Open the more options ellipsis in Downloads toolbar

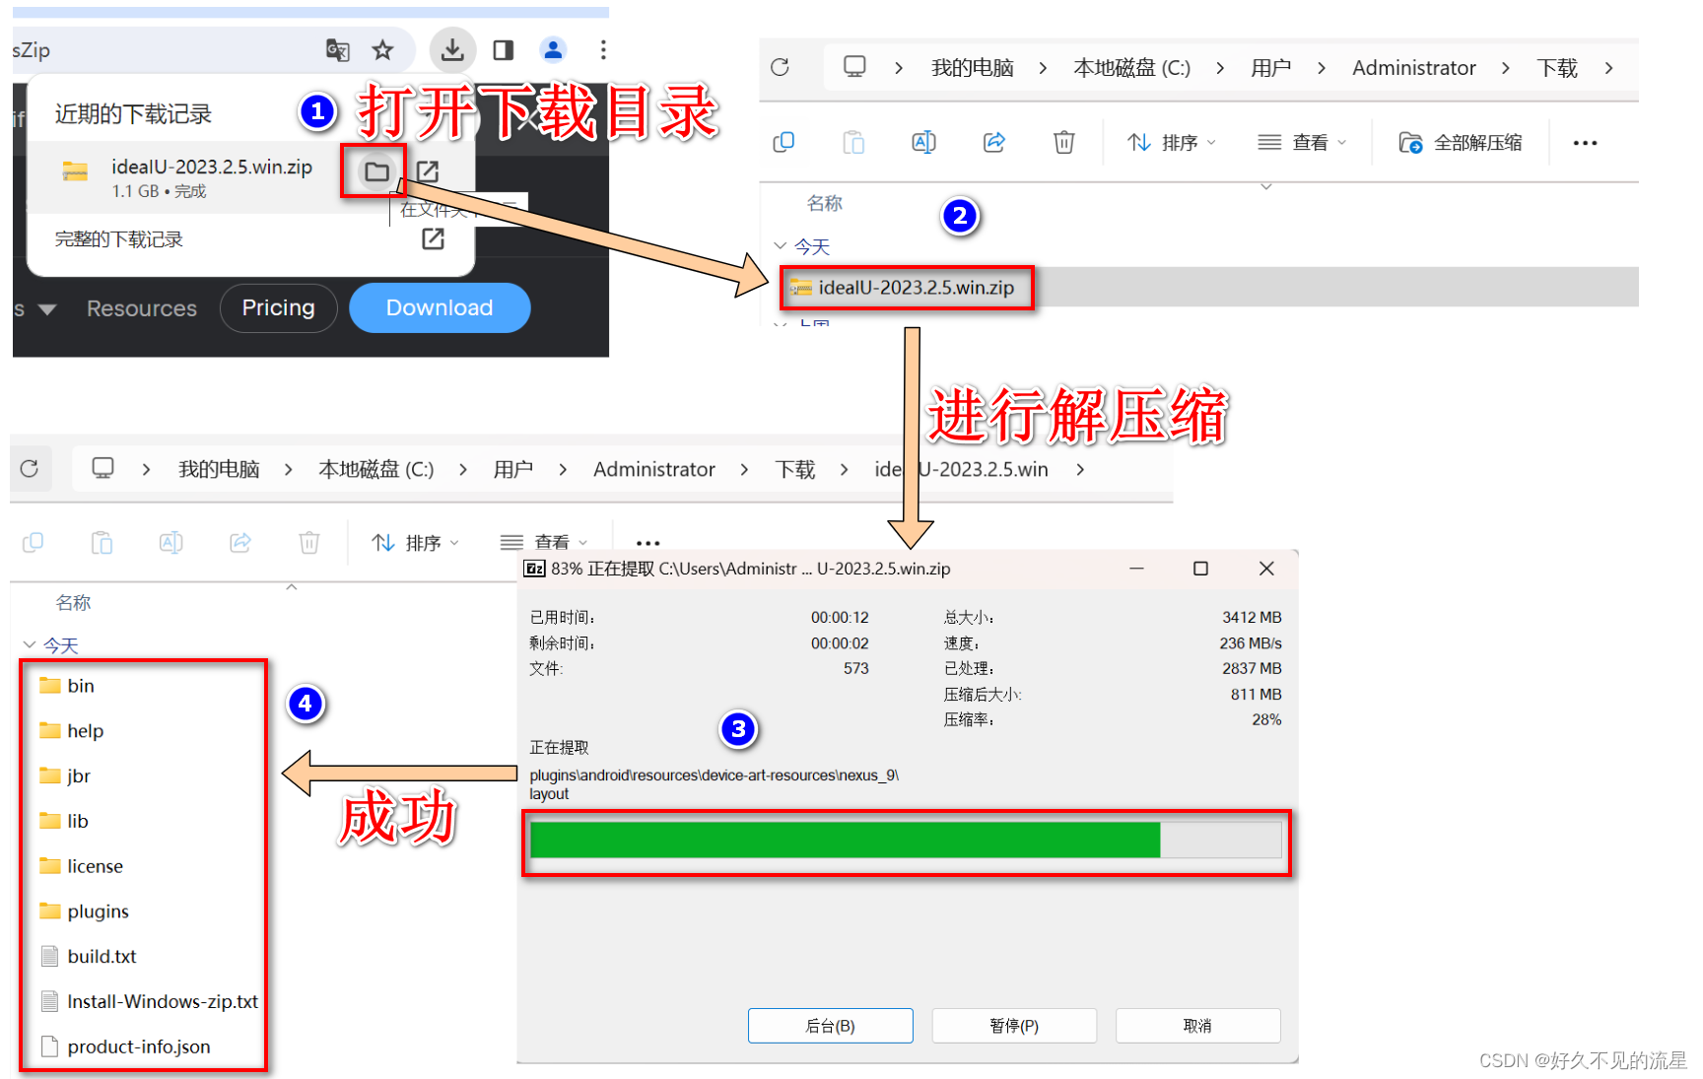tap(1585, 143)
